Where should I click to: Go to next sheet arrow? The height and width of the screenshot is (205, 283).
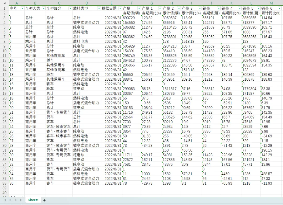(x=16, y=200)
